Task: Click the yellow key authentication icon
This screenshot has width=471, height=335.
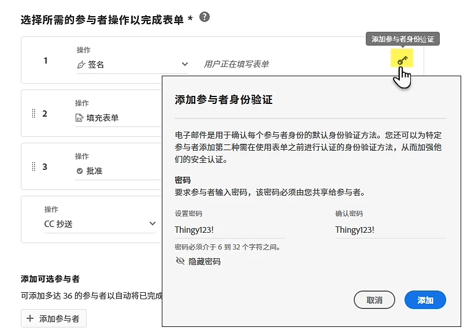Action: tap(401, 59)
